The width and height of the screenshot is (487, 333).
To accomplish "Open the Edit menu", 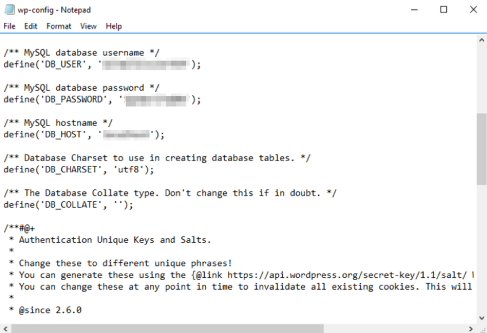I will coord(31,26).
